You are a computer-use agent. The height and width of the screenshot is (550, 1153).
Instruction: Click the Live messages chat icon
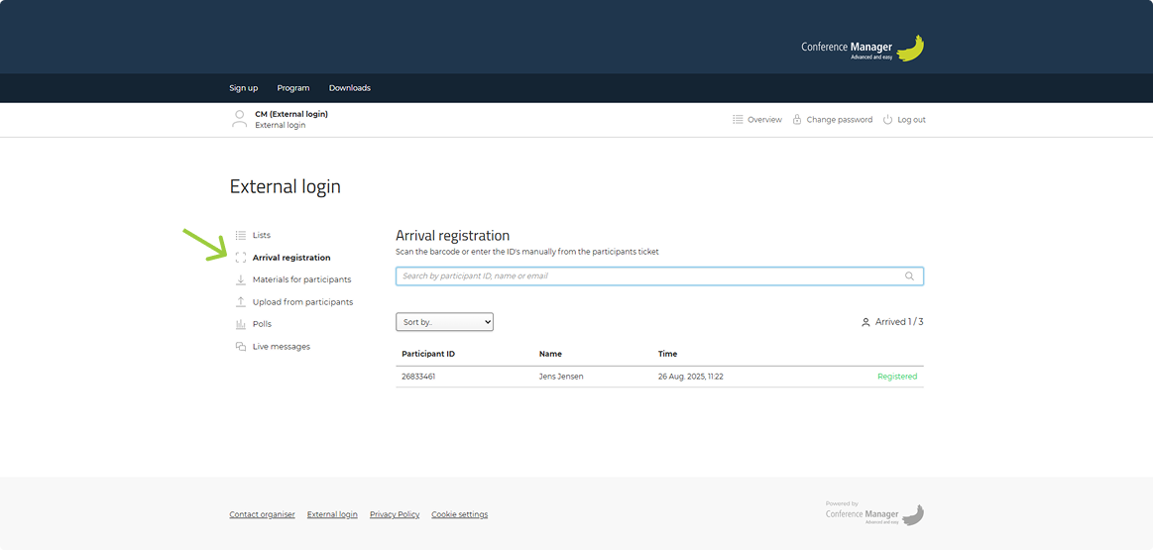241,346
